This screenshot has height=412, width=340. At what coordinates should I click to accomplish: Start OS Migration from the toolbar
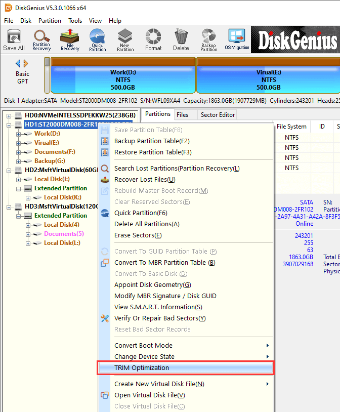[x=236, y=39]
